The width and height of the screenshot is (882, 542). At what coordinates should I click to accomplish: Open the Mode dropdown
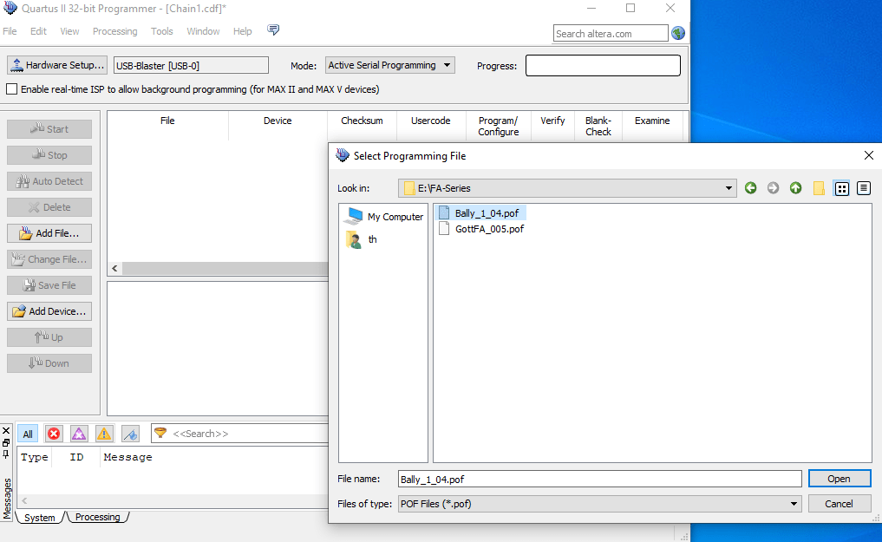(390, 65)
